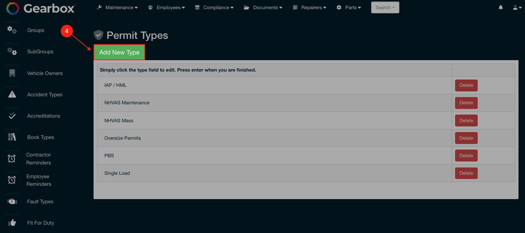Expand the Maintenance dropdown menu

click(x=117, y=8)
